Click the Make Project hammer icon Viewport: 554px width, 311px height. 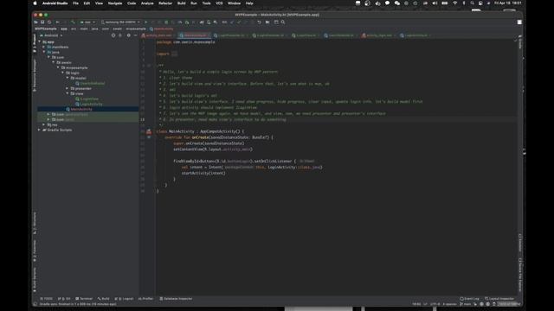click(73, 22)
